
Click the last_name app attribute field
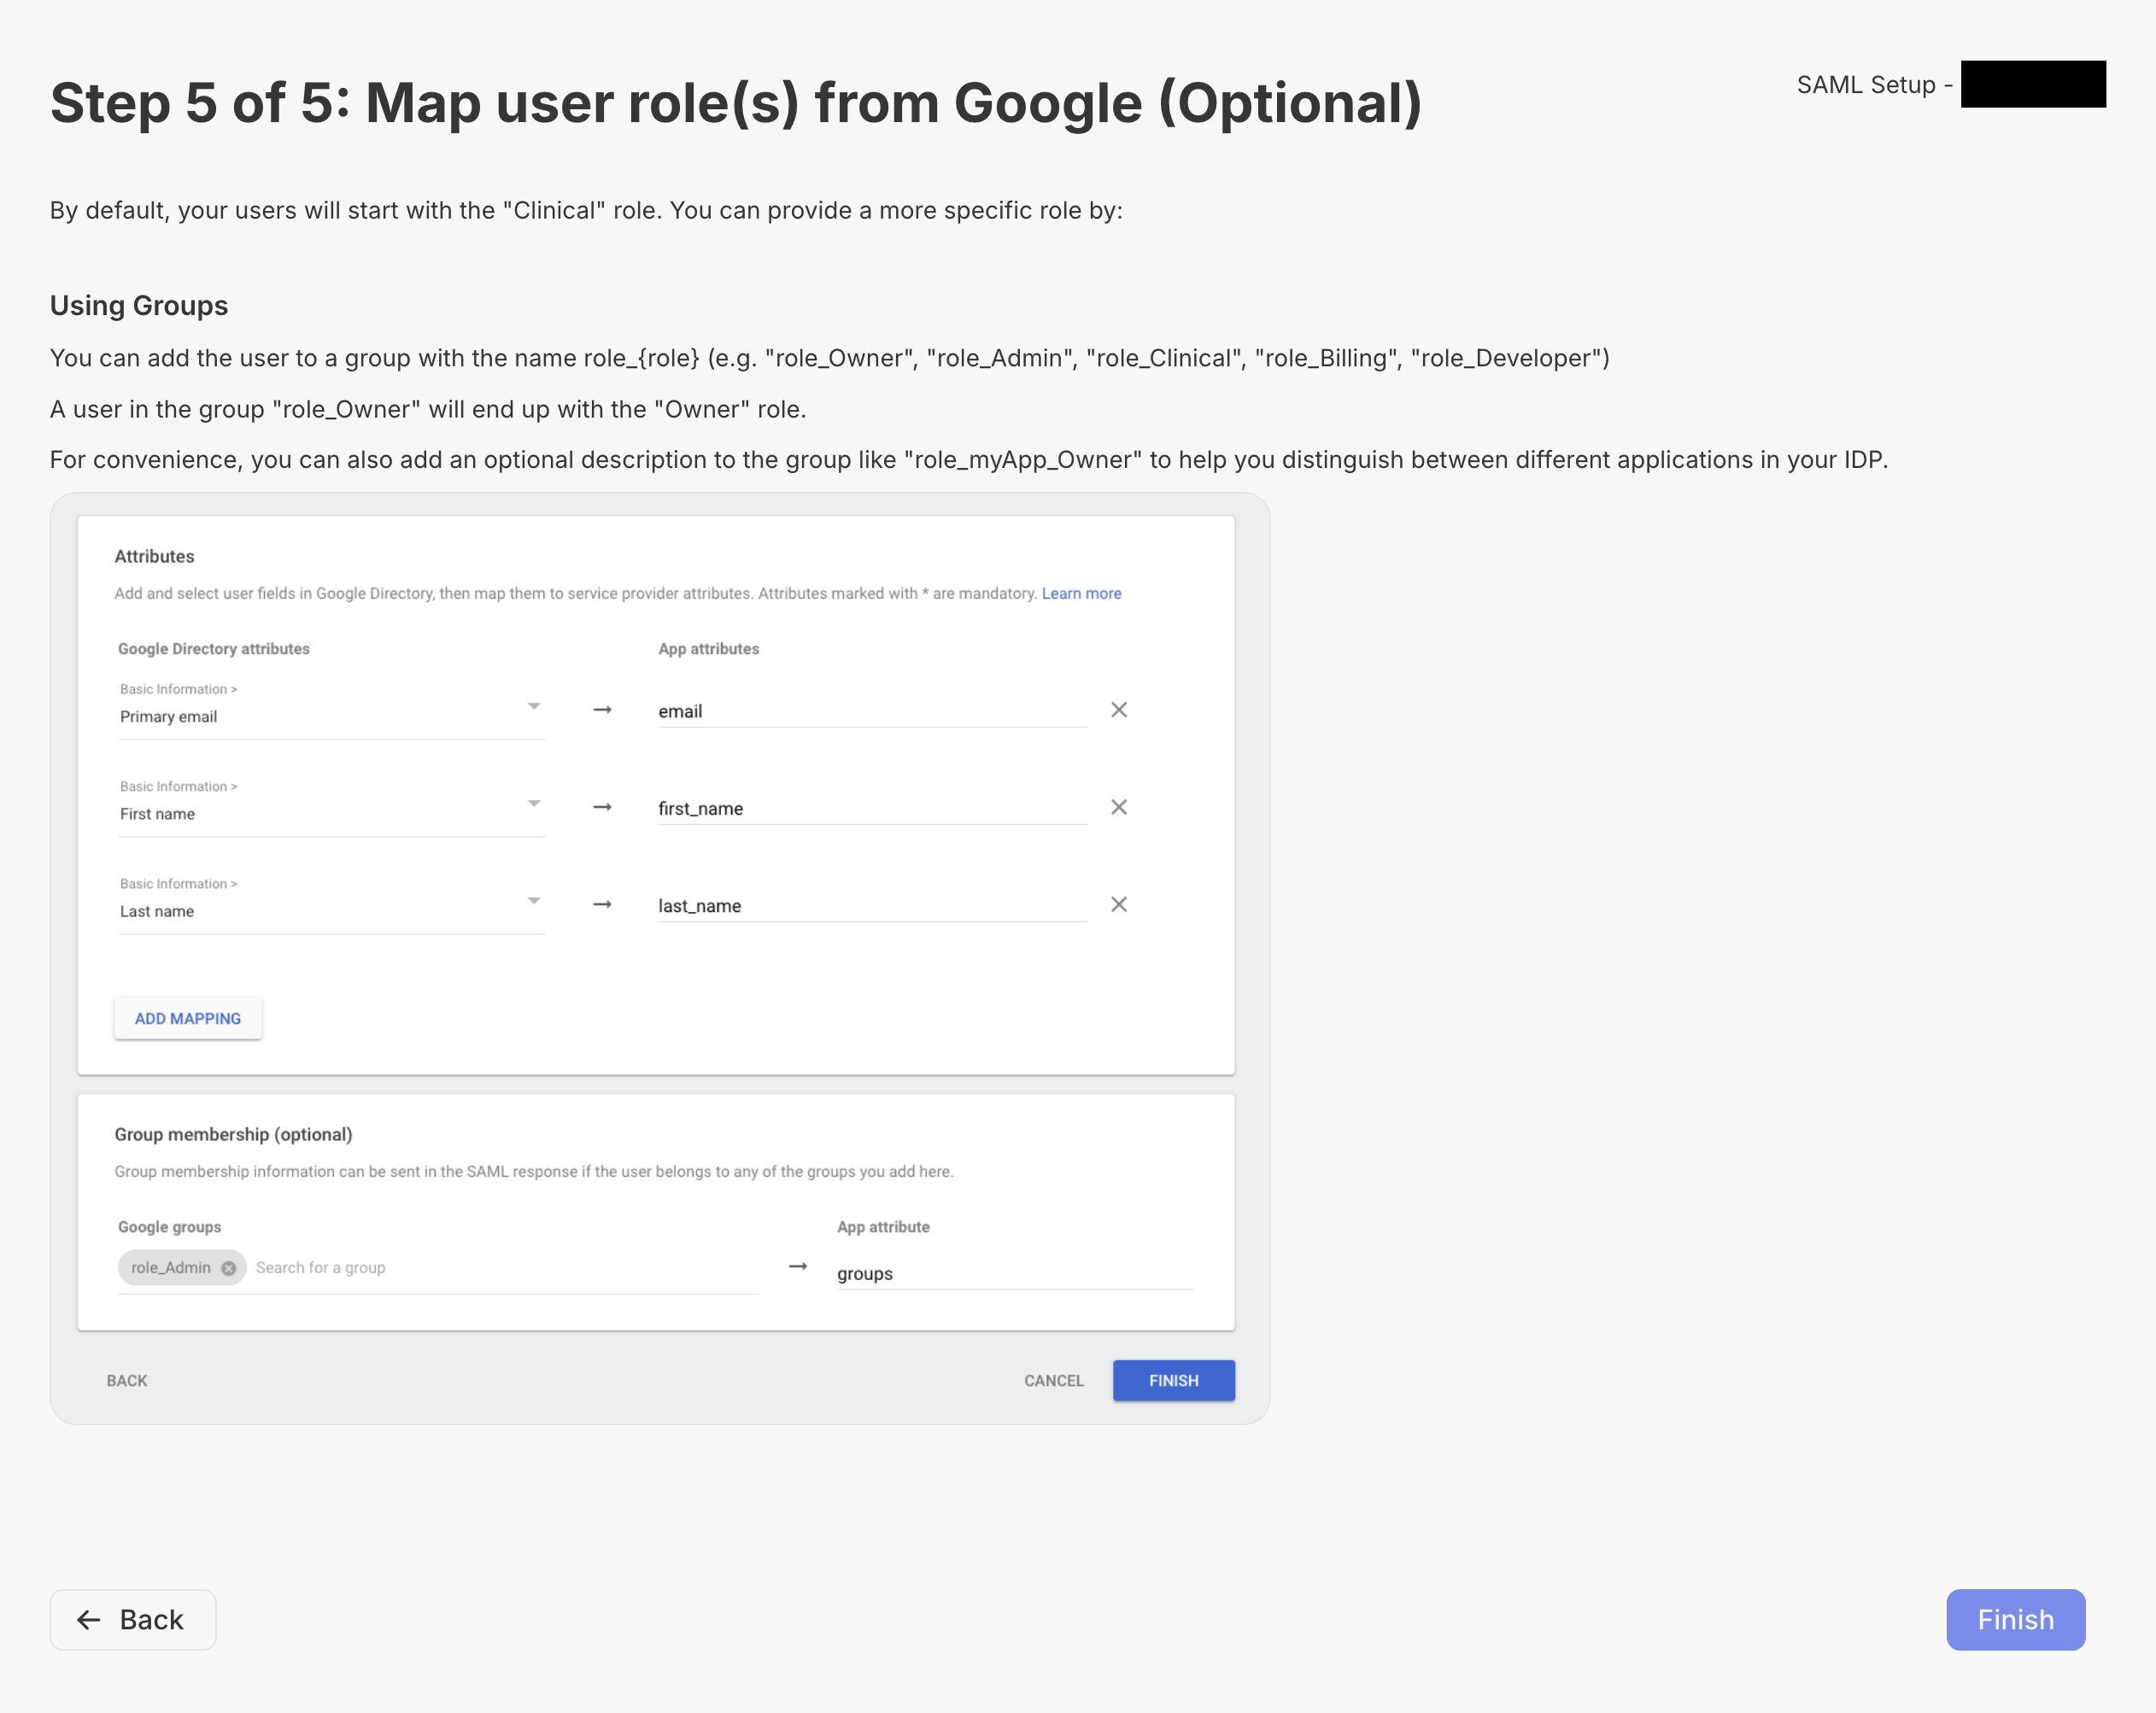click(871, 905)
